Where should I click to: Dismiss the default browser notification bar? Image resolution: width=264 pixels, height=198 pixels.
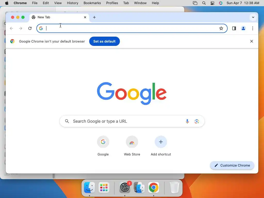pos(252,41)
